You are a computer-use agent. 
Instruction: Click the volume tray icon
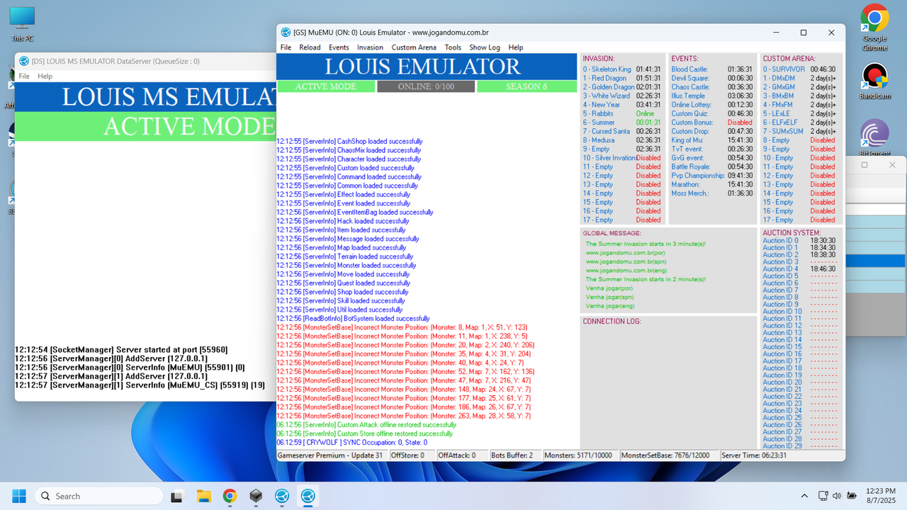836,496
